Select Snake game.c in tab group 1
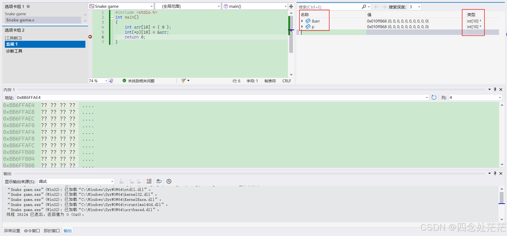The width and height of the screenshot is (507, 236). tap(43, 20)
